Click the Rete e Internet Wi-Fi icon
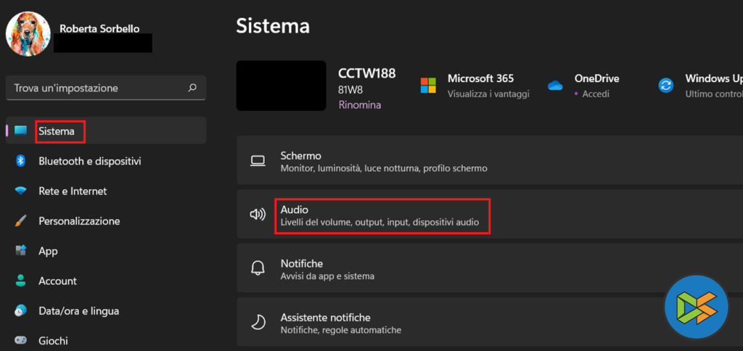 click(x=21, y=191)
